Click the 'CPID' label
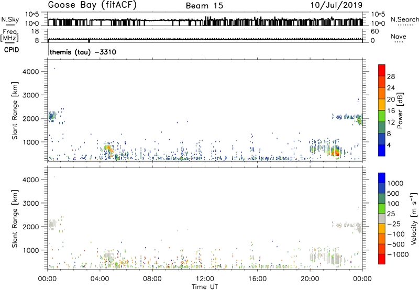 (12, 50)
